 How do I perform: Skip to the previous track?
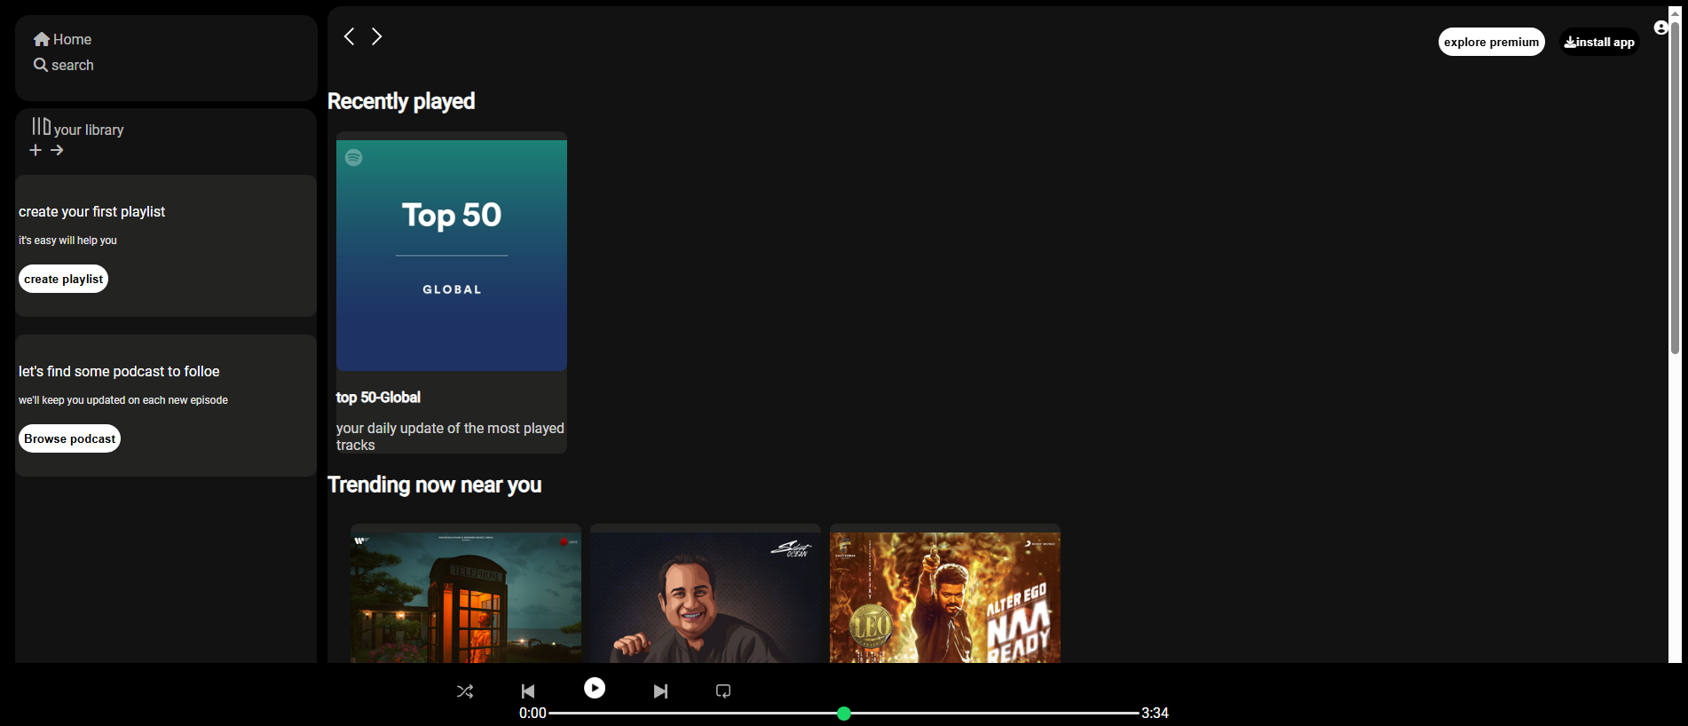[528, 691]
